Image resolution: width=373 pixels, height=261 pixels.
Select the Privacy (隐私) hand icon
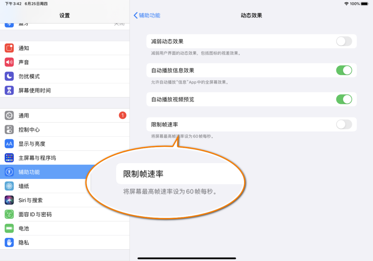coord(9,243)
